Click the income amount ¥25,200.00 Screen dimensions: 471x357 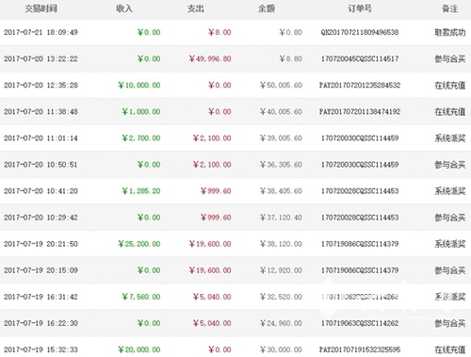click(139, 244)
